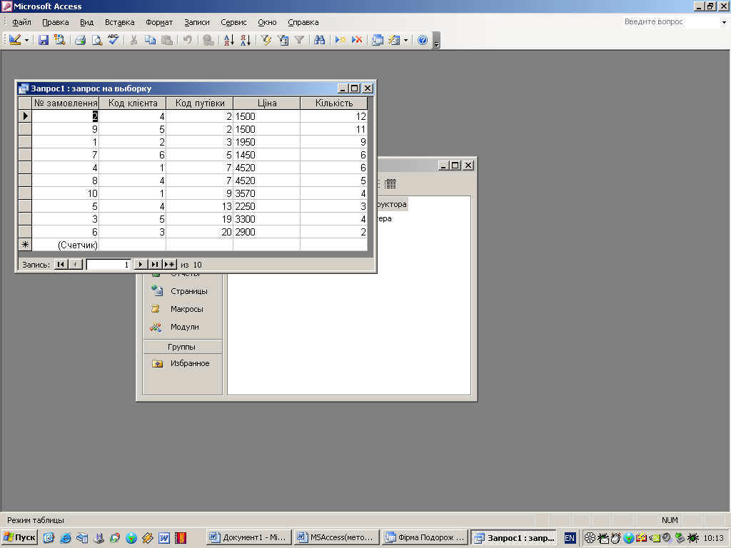
Task: Go to the next record button
Action: pyautogui.click(x=141, y=264)
